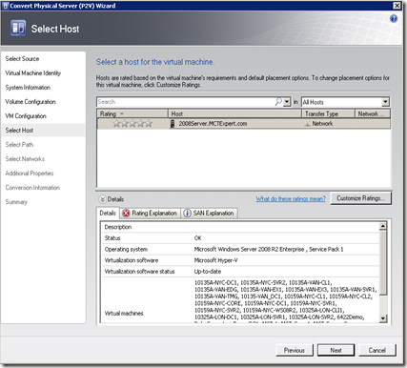Click the Select Networks step
407x368 pixels.
point(25,159)
